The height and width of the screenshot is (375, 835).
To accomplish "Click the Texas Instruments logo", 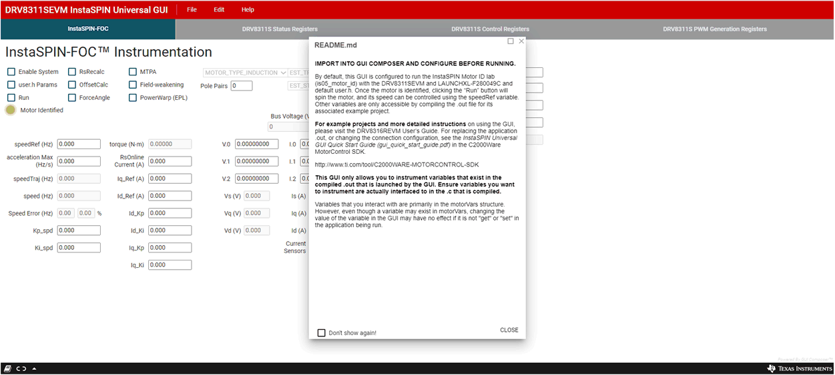I will pyautogui.click(x=800, y=368).
